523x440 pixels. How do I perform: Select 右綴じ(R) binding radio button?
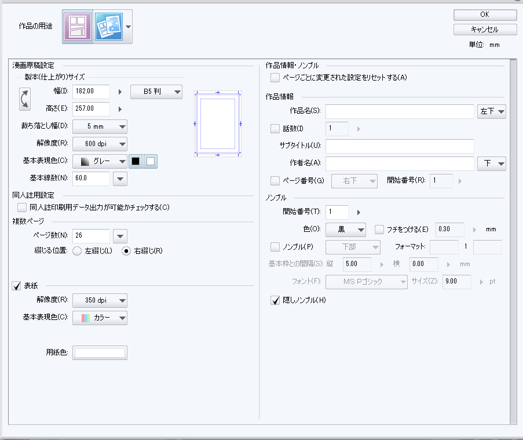point(126,251)
